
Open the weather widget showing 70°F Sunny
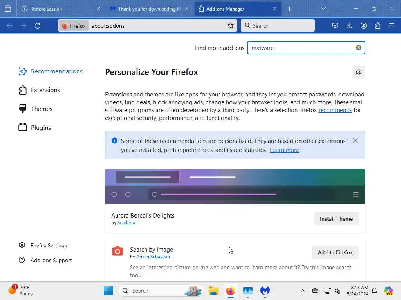pyautogui.click(x=21, y=291)
